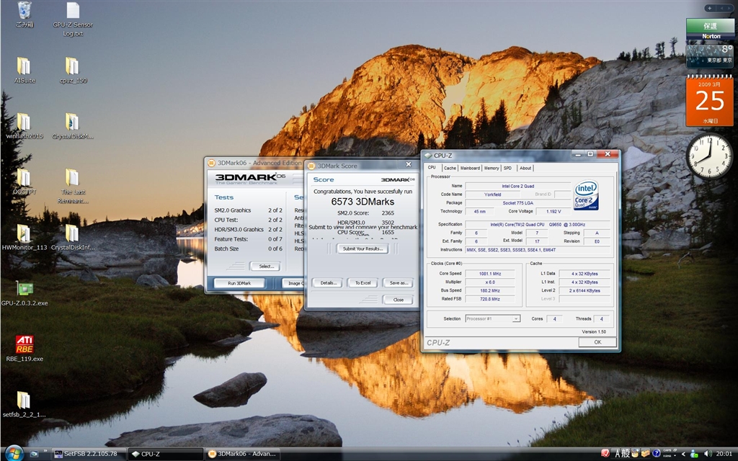Image resolution: width=738 pixels, height=461 pixels.
Task: Switch to the Mainboard tab in CPU-Z
Action: 470,168
